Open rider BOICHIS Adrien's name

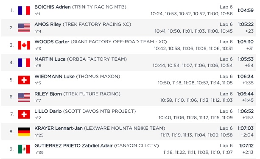[x=53, y=7]
